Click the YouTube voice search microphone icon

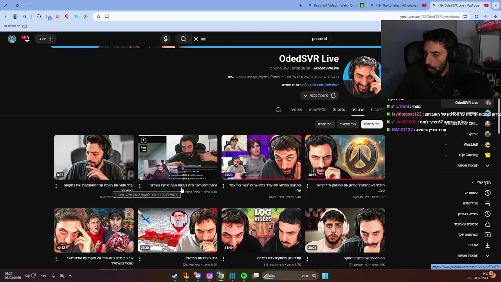[x=166, y=39]
